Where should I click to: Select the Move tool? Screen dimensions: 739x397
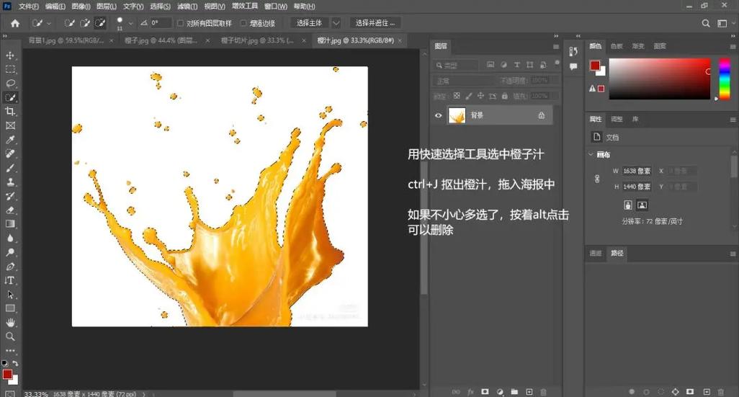(10, 55)
